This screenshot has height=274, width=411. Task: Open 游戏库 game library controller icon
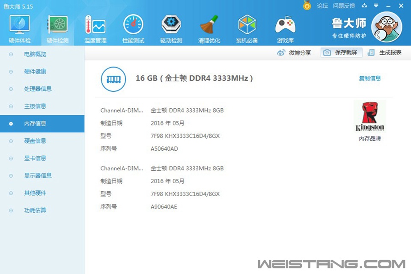coord(285,29)
